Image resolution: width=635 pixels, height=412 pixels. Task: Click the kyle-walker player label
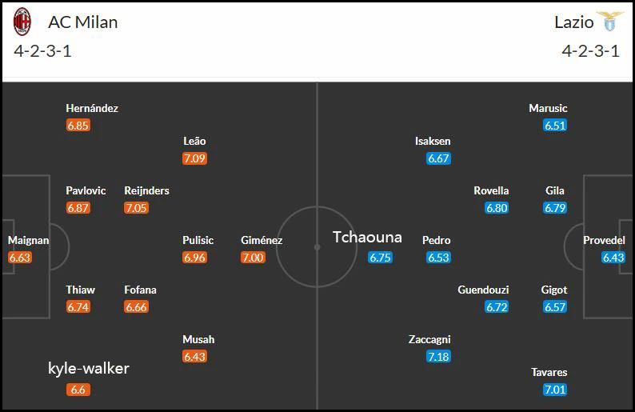click(x=89, y=369)
